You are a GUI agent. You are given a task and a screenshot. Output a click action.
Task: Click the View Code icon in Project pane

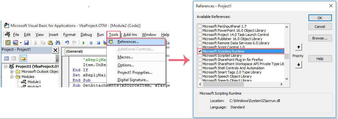(x=7, y=58)
